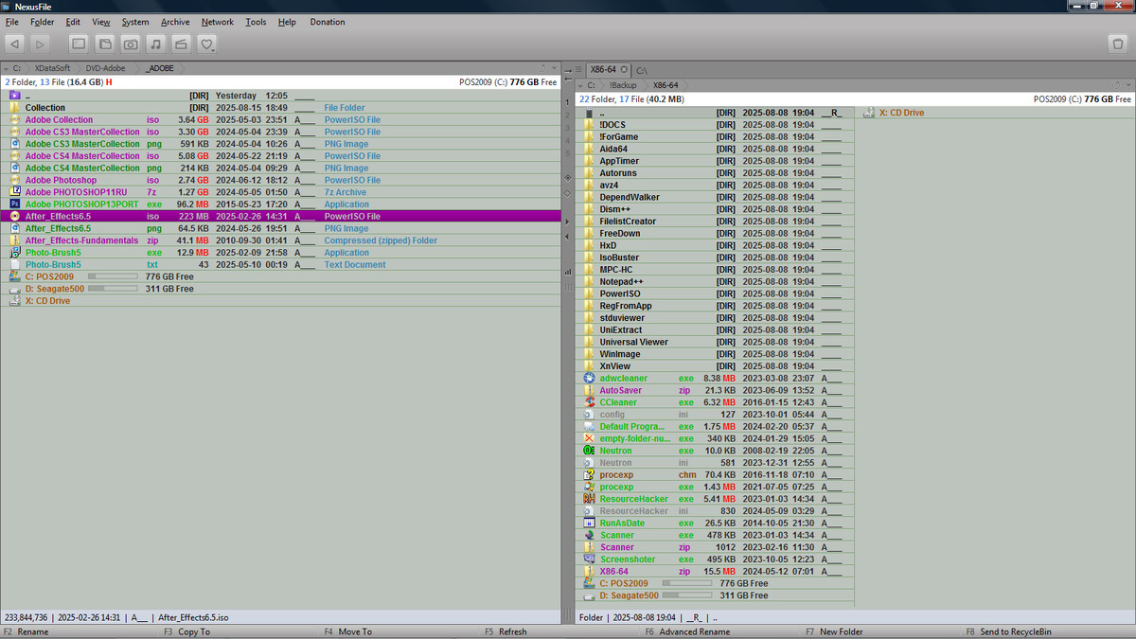Screen dimensions: 1136x639
Task: Click the empty-folder-nu... exe icon
Action: pos(589,438)
